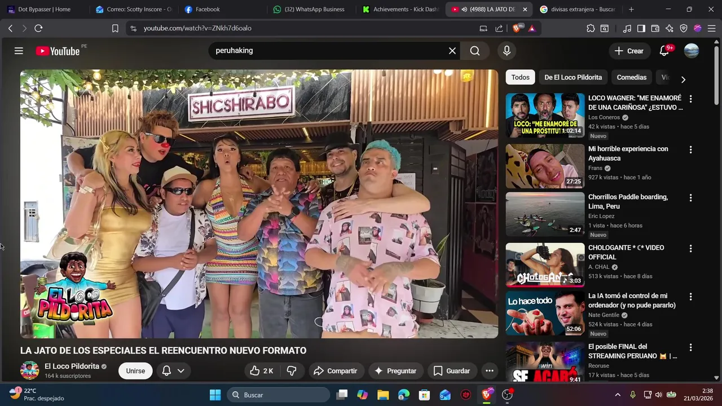Focus the browser address bar URL
Screen dimensions: 722x406
click(x=197, y=28)
